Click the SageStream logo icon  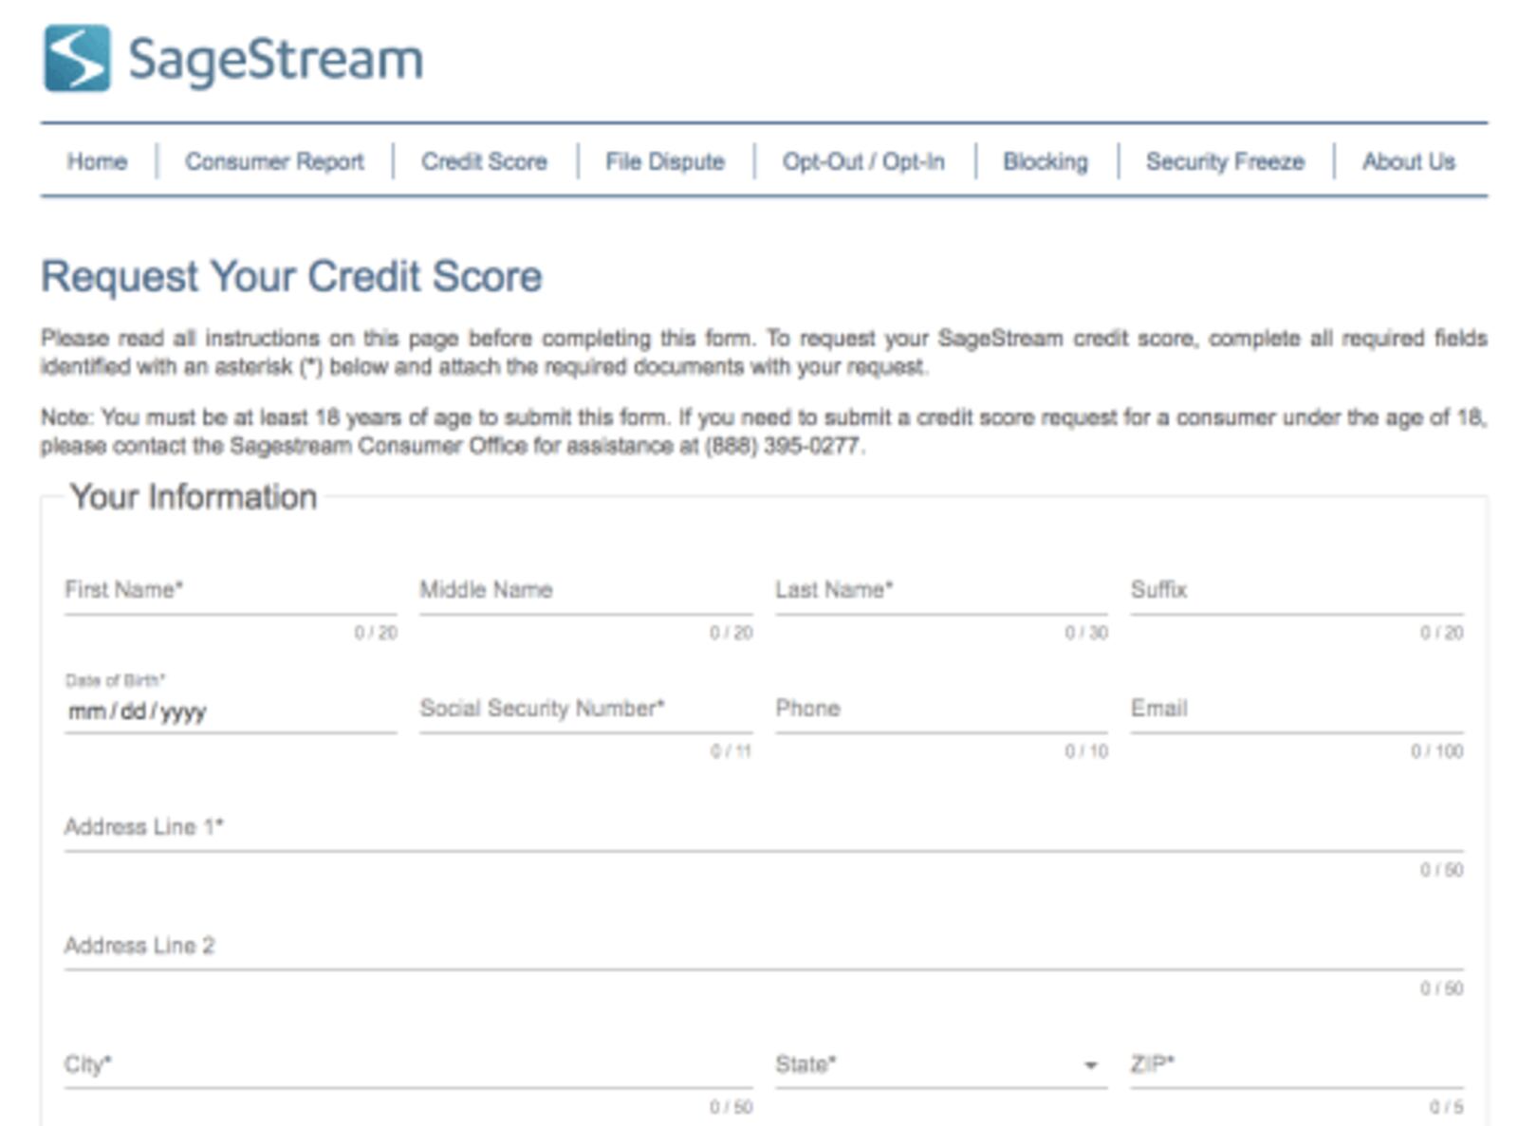coord(77,59)
